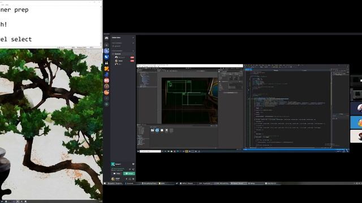Click the streamed Unity scene view
Image resolution: width=362 pixels, height=203 pixels.
coord(189,100)
